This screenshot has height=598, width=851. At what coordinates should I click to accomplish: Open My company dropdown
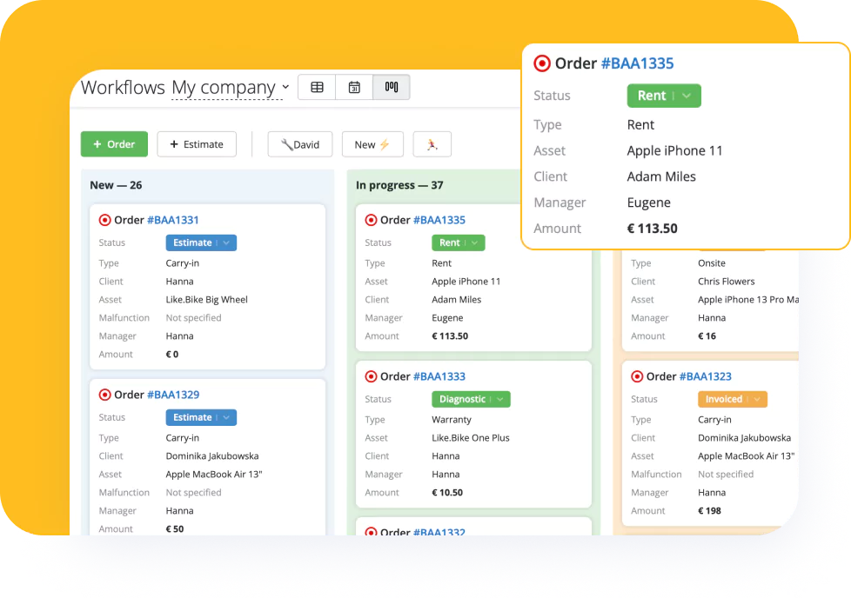[x=230, y=88]
